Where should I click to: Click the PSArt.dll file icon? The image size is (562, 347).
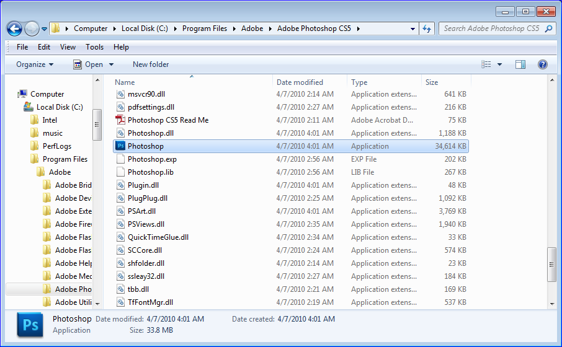coord(120,211)
